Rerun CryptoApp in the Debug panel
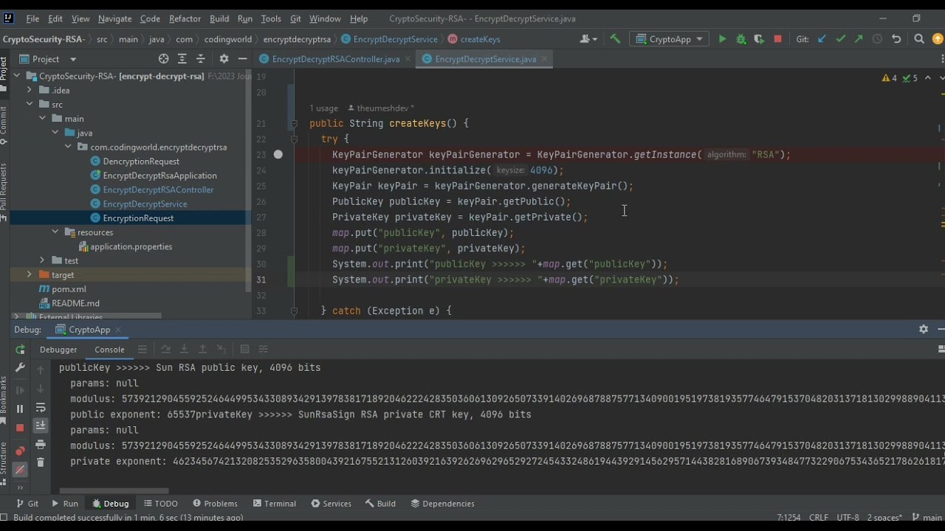The height and width of the screenshot is (531, 945). pos(20,350)
